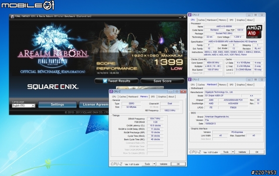Screen dimensions: 279x176
Task: Click Validate in CPU-Z Mainboard window
Action: [242, 152]
